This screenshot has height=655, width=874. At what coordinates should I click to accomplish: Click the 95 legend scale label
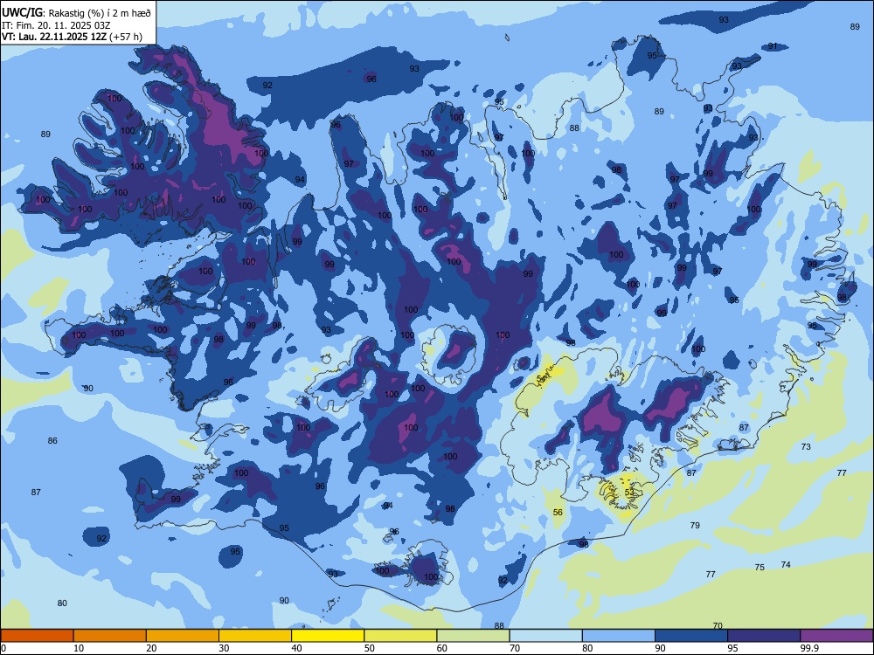coord(732,648)
